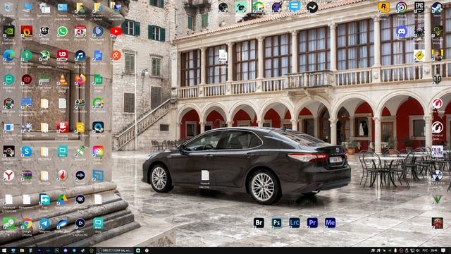Open the yellow road-sign game shortcut
Viewport: 451px width, 254px height.
(x=419, y=55)
